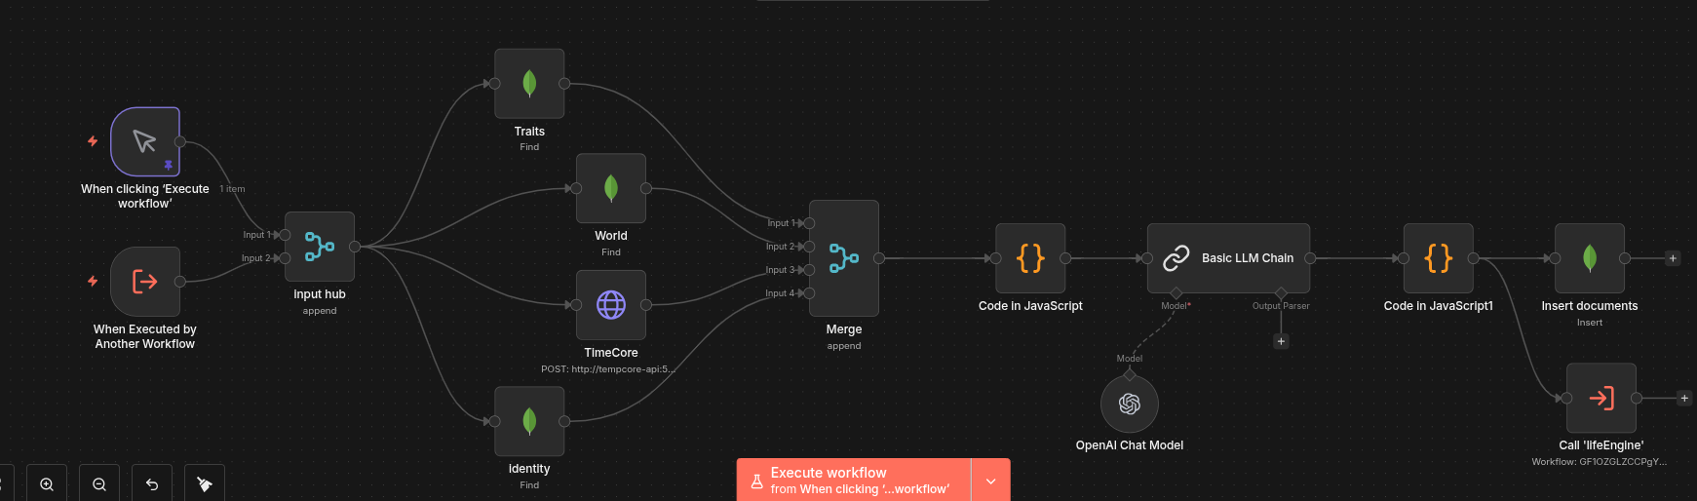This screenshot has height=501, width=1697.
Task: Click the Traits node output handle
Action: [564, 84]
